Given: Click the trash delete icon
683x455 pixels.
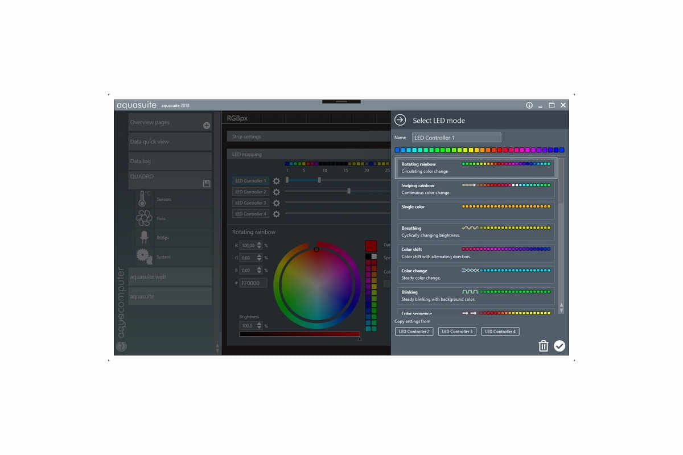Looking at the screenshot, I should 544,346.
